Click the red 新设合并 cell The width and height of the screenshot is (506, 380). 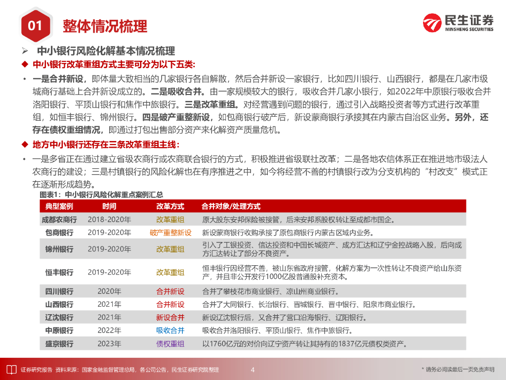pos(170,318)
